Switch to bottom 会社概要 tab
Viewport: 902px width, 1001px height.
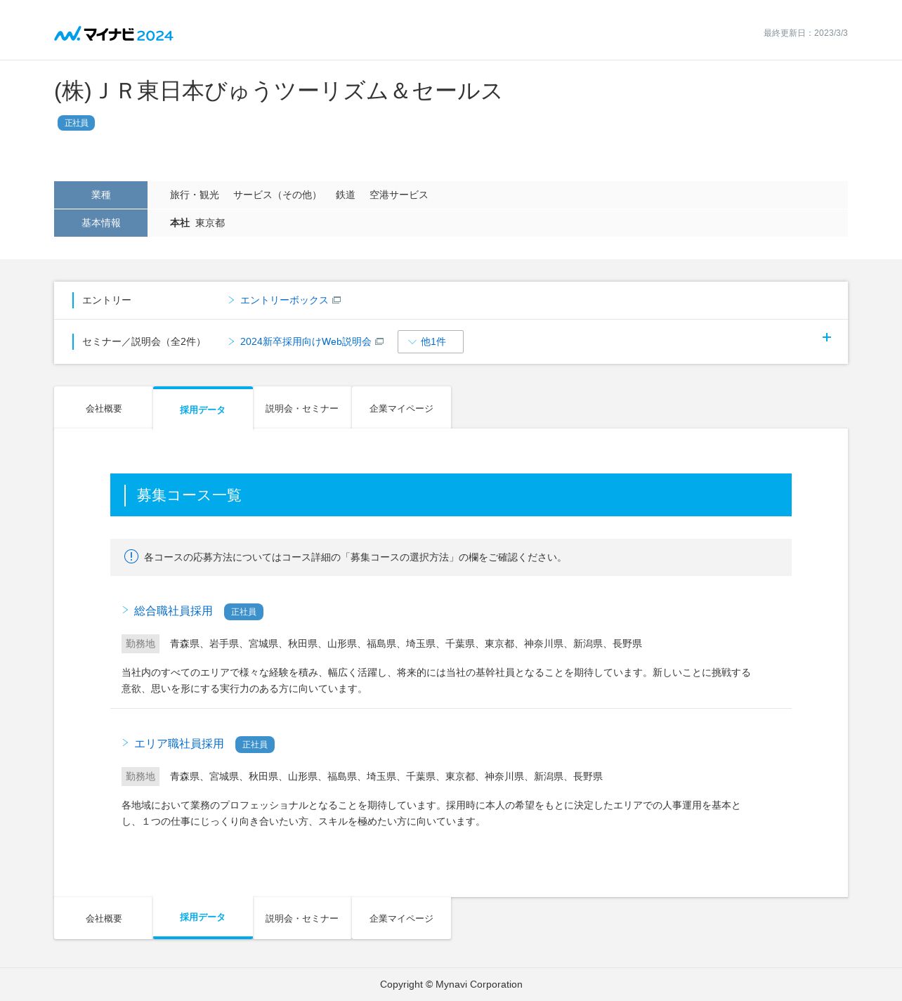(104, 918)
